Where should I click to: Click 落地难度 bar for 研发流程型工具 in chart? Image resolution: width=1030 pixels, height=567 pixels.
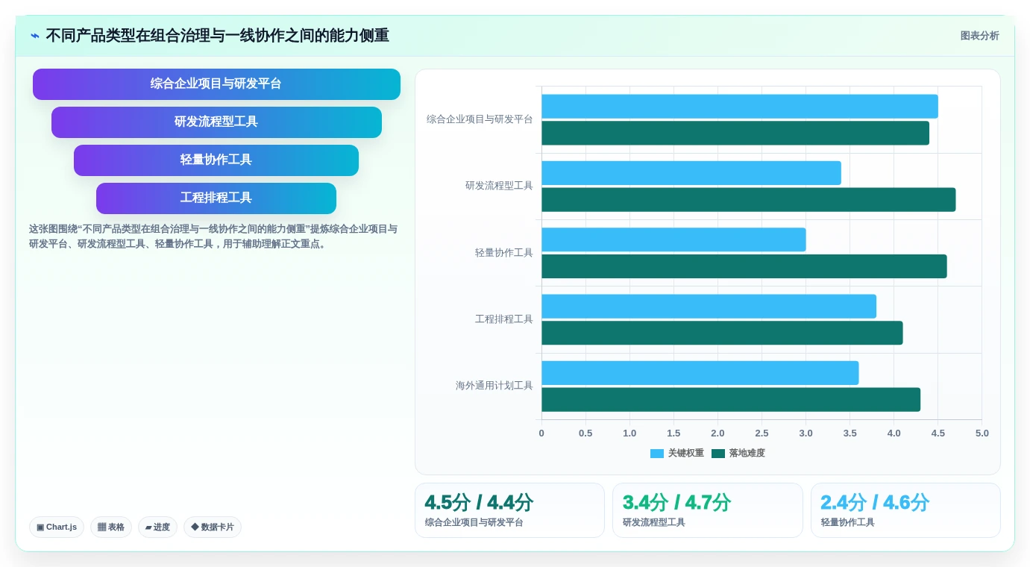749,200
